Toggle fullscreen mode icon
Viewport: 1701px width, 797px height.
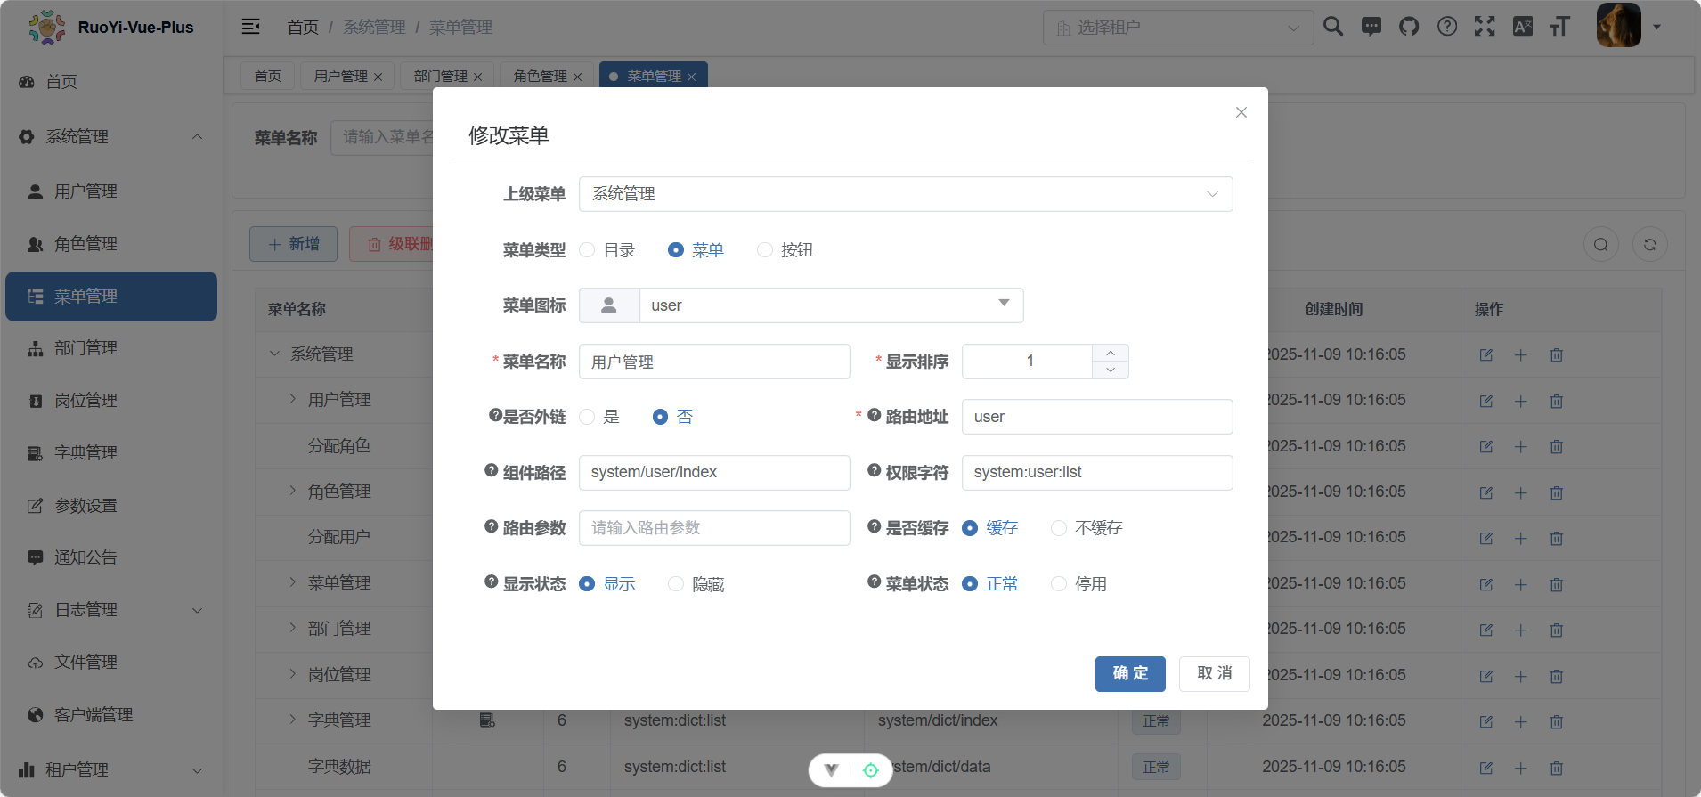1485,27
